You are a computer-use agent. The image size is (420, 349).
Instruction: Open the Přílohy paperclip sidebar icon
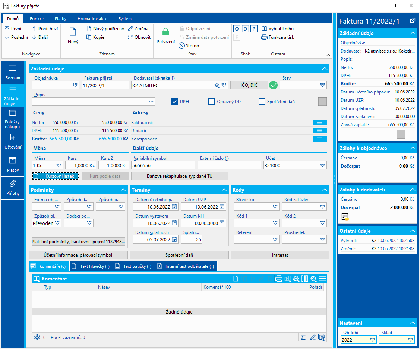coord(12,183)
